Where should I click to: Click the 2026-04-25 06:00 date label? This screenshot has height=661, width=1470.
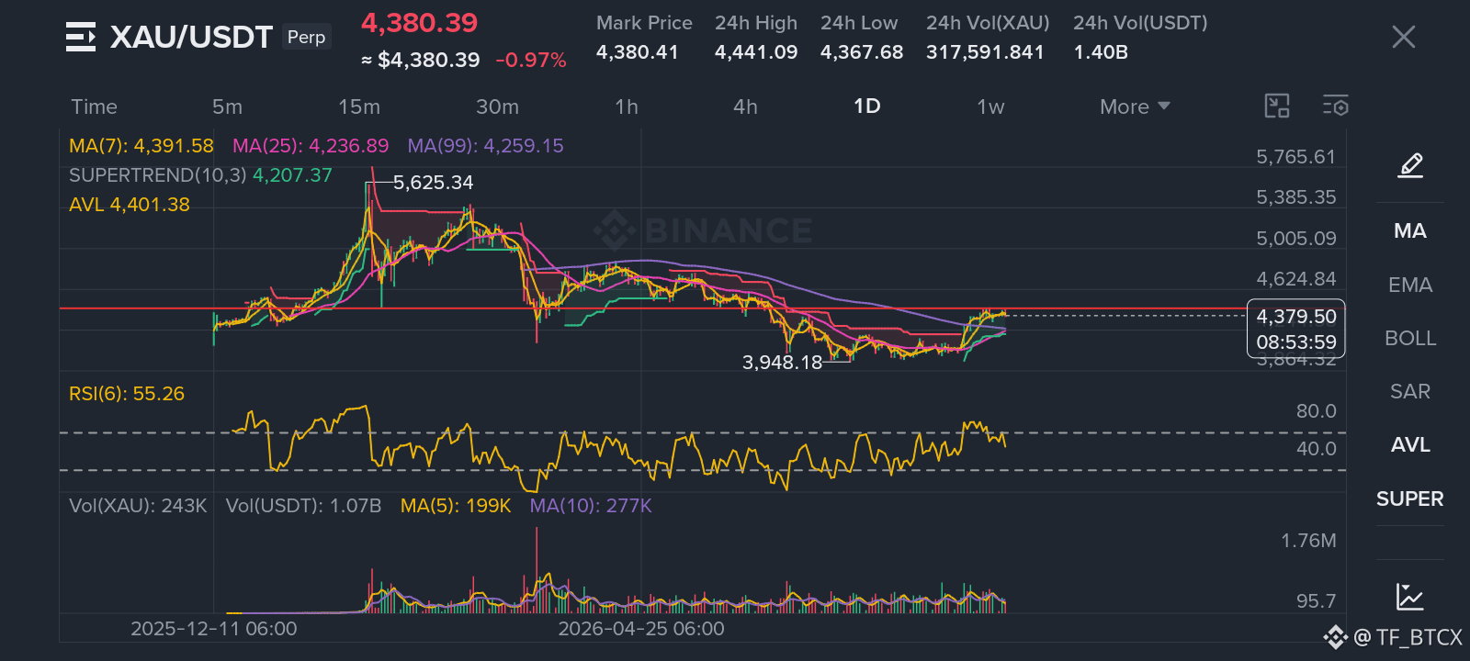641,629
